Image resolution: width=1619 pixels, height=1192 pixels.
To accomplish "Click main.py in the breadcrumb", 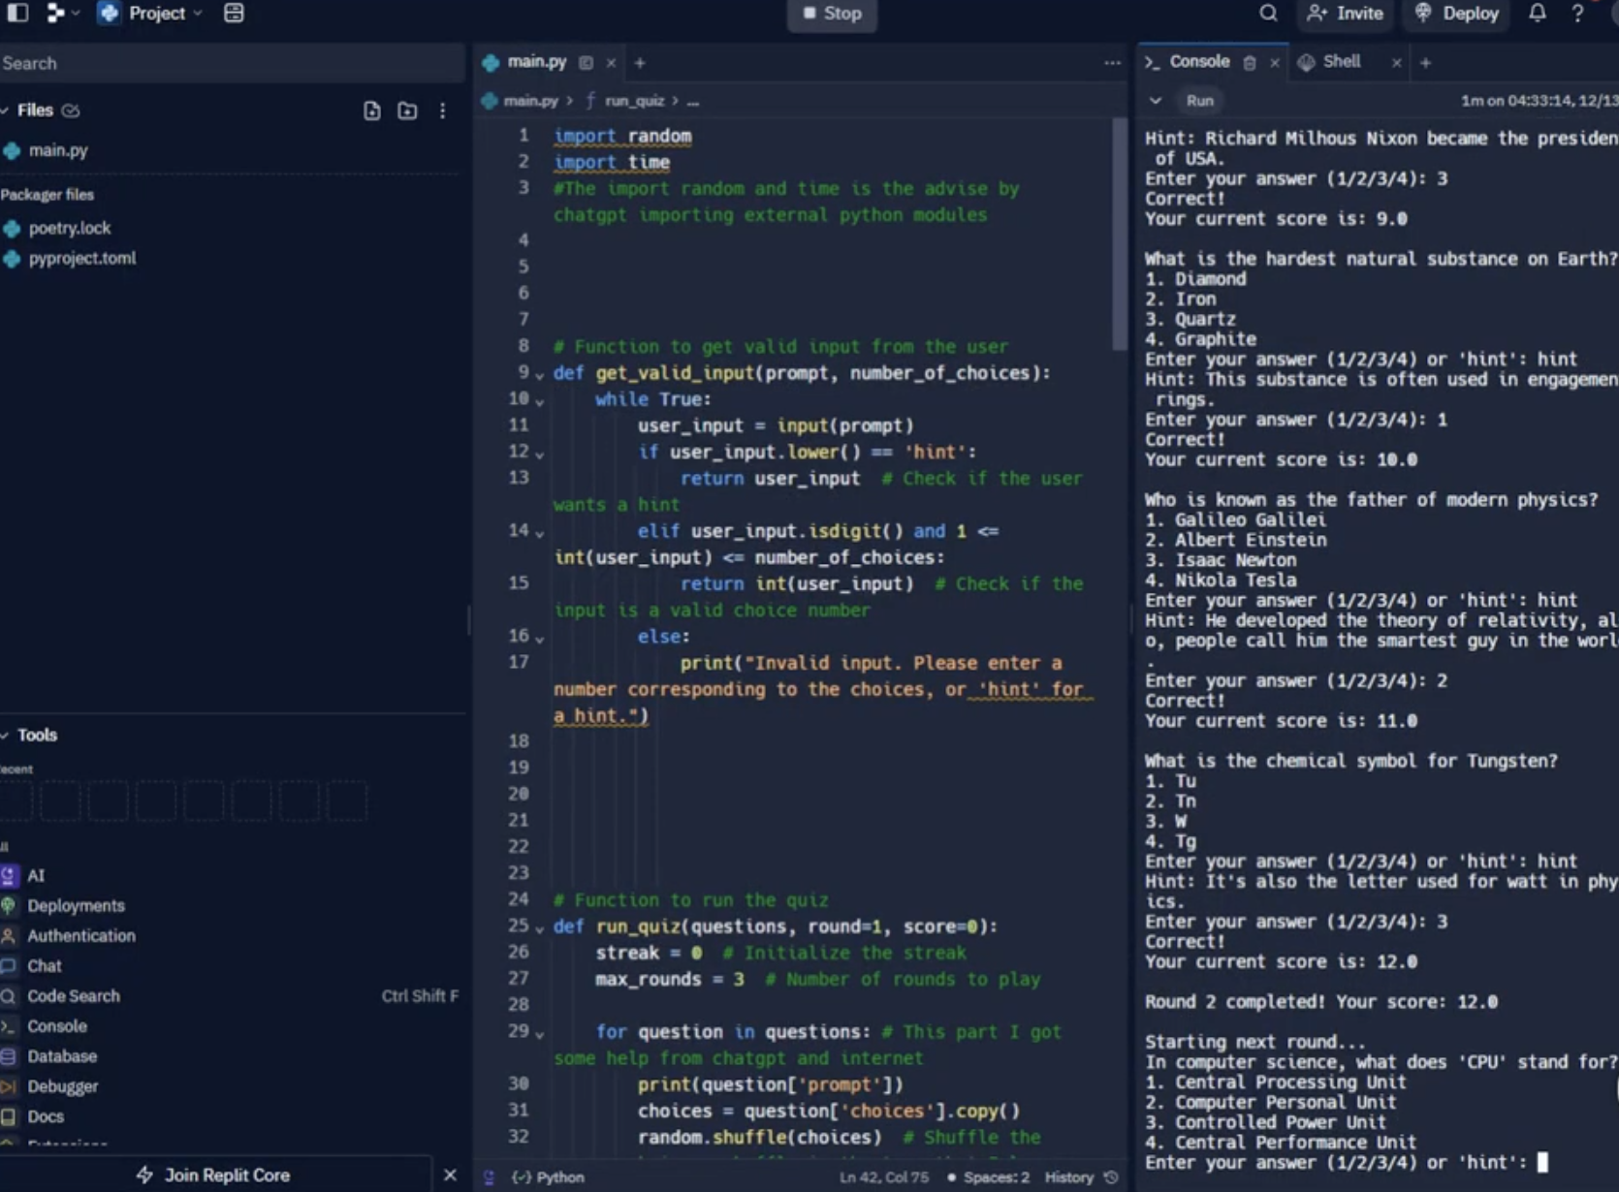I will coord(530,101).
